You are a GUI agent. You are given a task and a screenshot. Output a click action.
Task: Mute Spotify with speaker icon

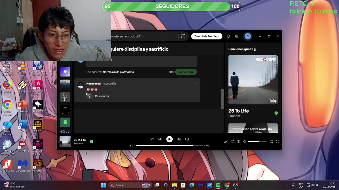coord(245,142)
